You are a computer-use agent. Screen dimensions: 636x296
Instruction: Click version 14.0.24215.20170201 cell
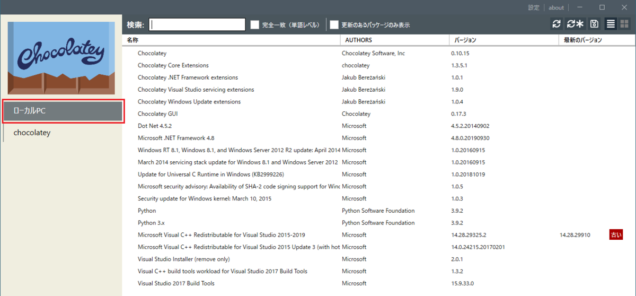pos(478,247)
